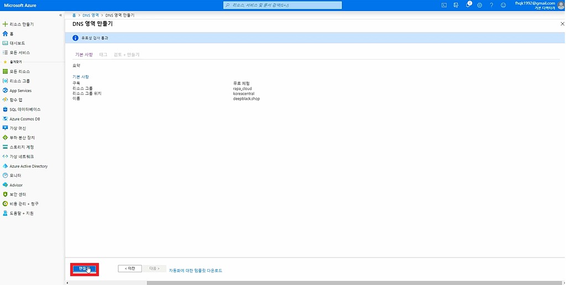The width and height of the screenshot is (566, 285).
Task: Click the Microsoft Azure logo text
Action: coord(20,6)
